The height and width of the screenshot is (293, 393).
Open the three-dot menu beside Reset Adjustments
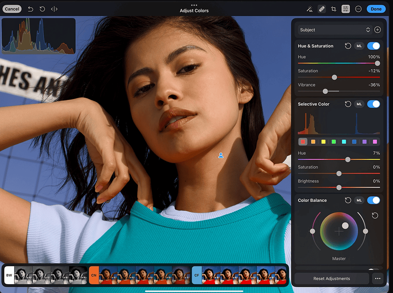click(378, 278)
